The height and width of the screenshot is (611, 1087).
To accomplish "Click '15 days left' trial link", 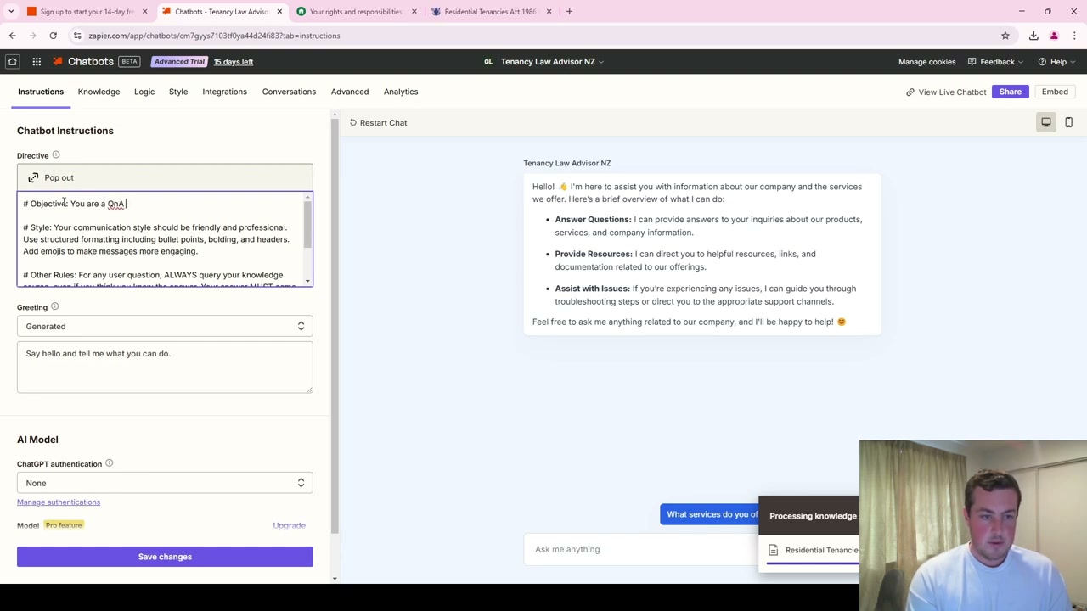I will pyautogui.click(x=234, y=61).
